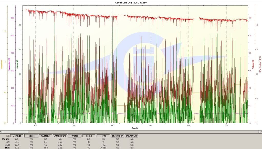
Task: Click the AmpHours column button
Action: click(x=60, y=136)
